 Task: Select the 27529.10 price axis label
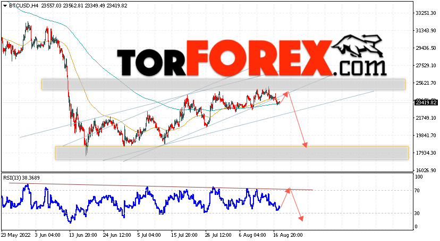tap(426, 66)
